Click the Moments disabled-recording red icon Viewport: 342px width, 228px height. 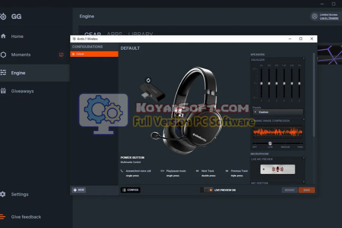(61, 55)
